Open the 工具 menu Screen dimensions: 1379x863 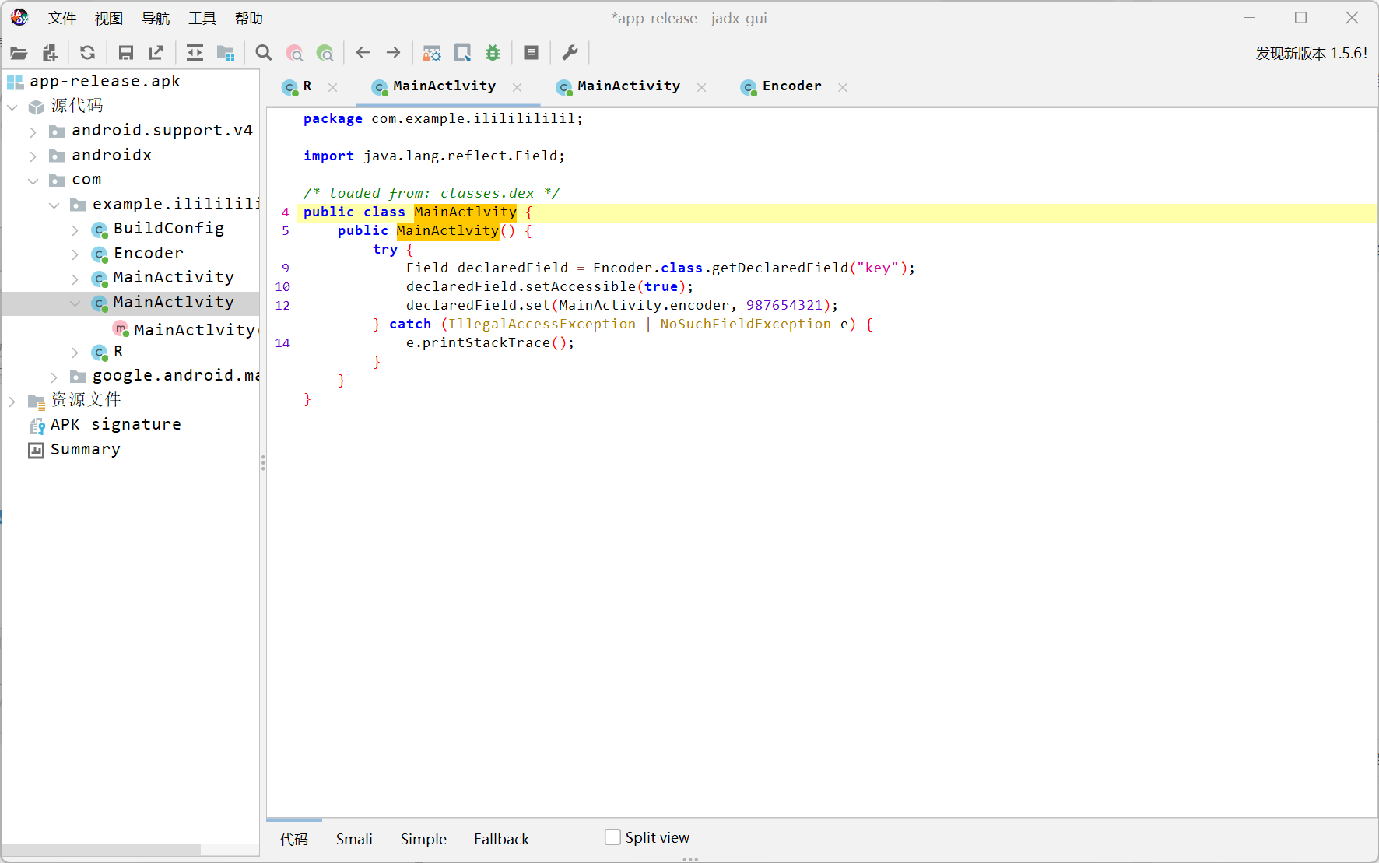(202, 18)
